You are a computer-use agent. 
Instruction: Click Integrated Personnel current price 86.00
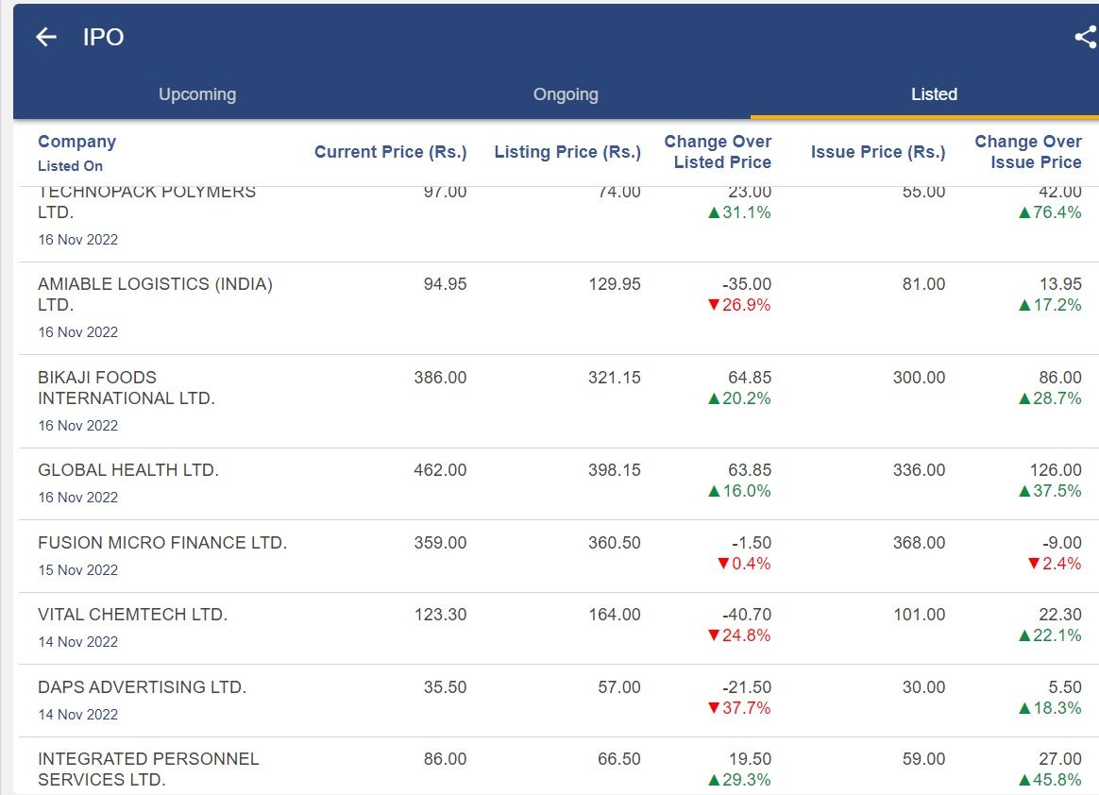click(x=445, y=758)
